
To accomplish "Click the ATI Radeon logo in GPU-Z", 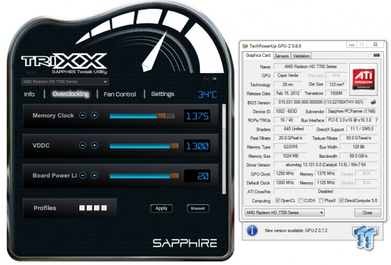I will [364, 79].
